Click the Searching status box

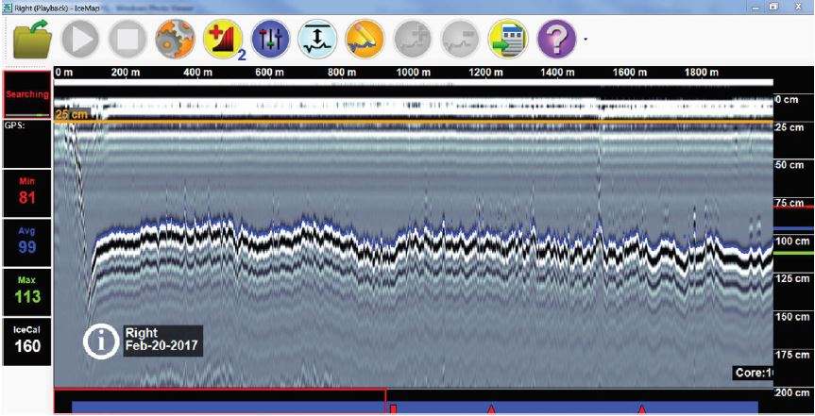(27, 94)
